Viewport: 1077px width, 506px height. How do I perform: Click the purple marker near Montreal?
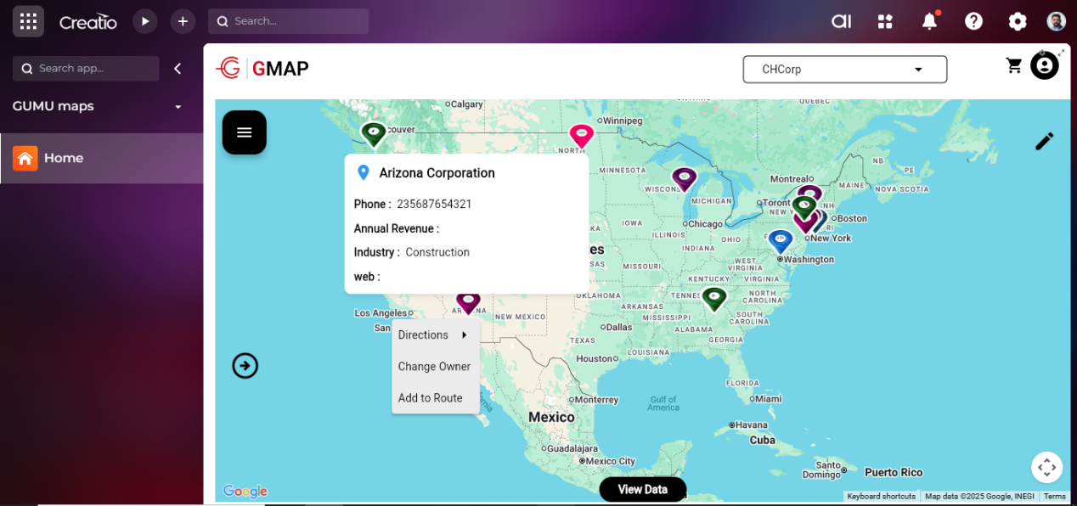(x=810, y=192)
